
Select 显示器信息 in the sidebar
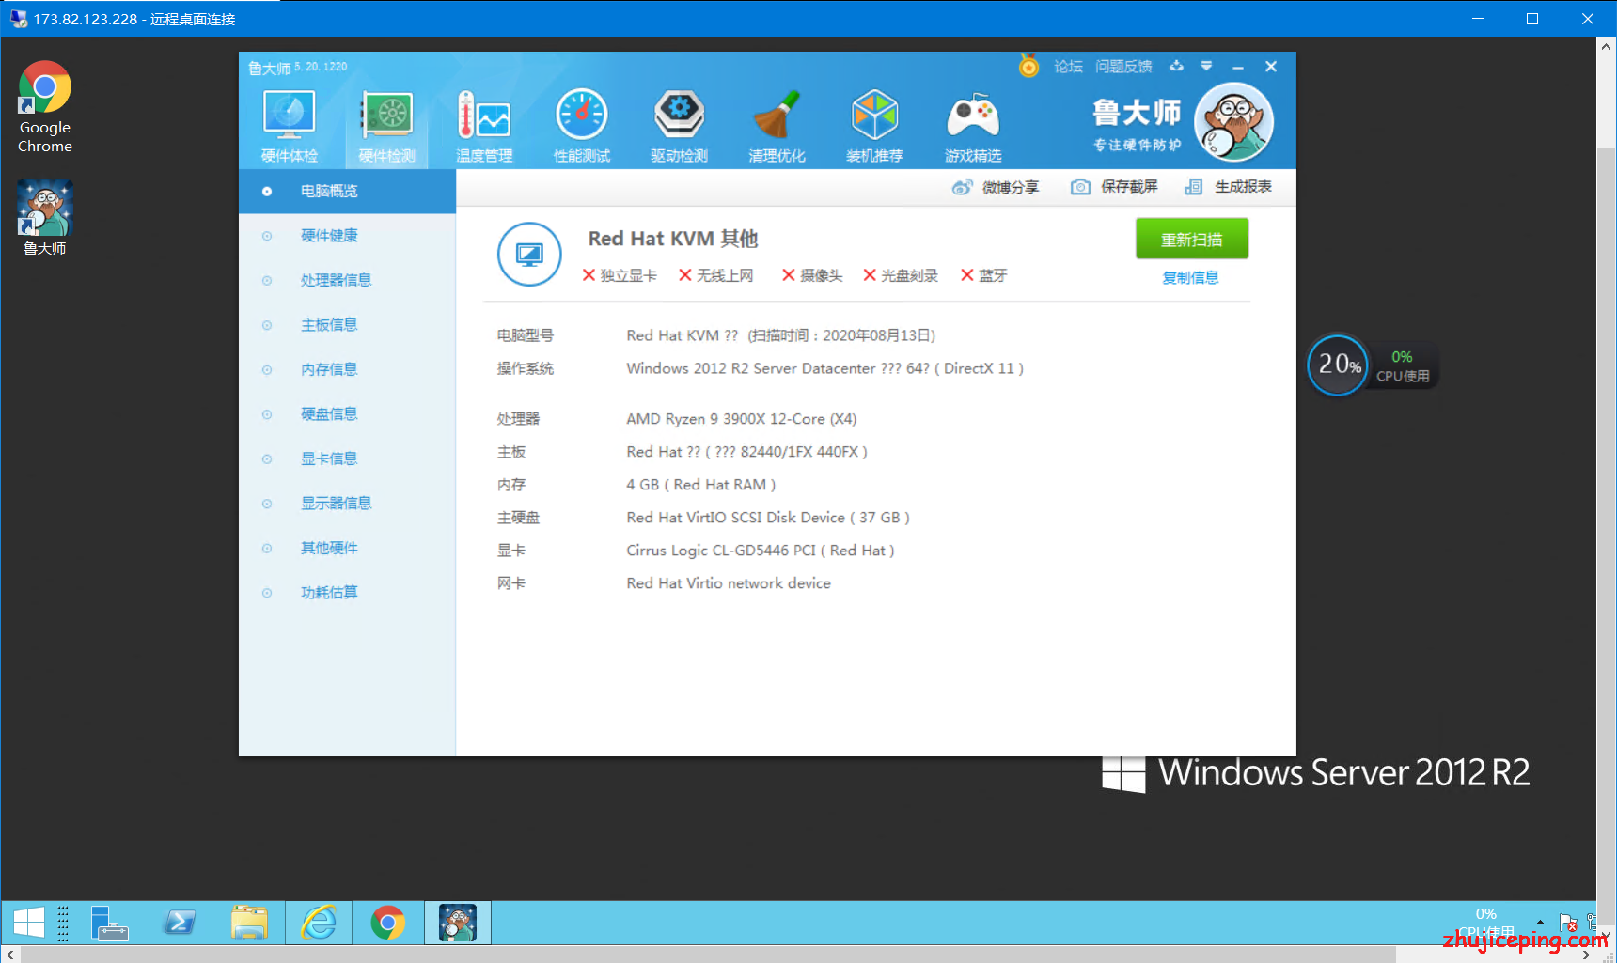tap(347, 504)
